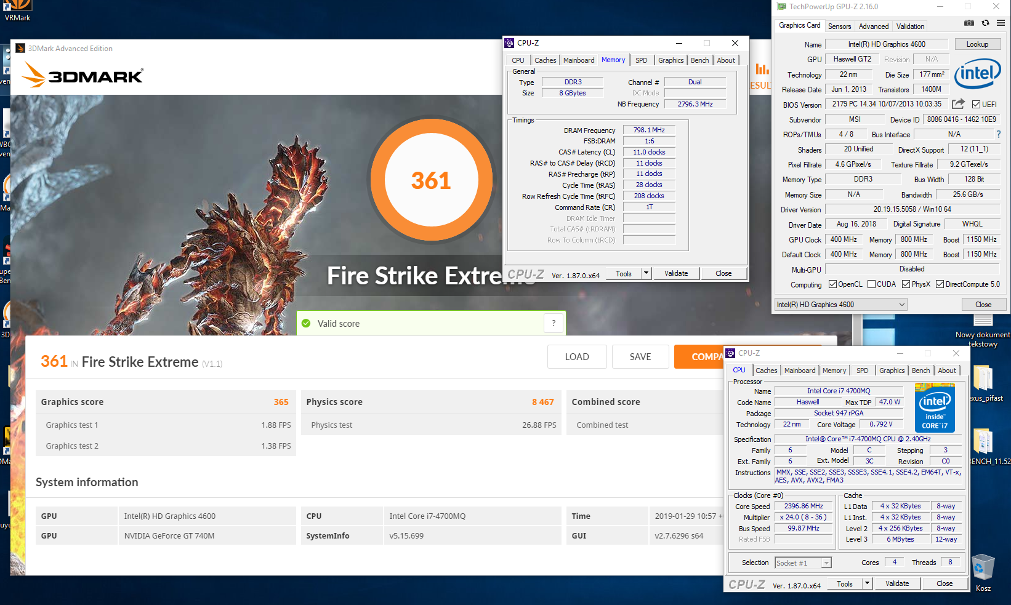
Task: Open Nowy dokument tekstowy file
Action: (983, 331)
